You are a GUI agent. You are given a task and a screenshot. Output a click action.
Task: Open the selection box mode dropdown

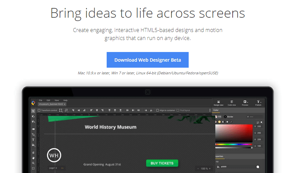(x=61, y=110)
